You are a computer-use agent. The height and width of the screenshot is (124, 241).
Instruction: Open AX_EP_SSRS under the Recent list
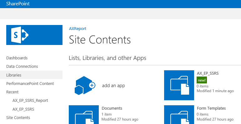click(23, 109)
